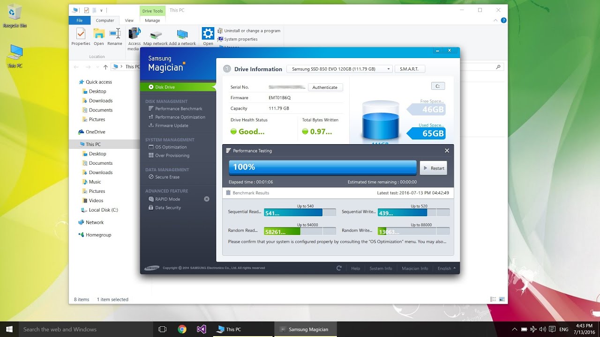
Task: Open recent locations dropdown arrow in Explorer
Action: (x=97, y=67)
